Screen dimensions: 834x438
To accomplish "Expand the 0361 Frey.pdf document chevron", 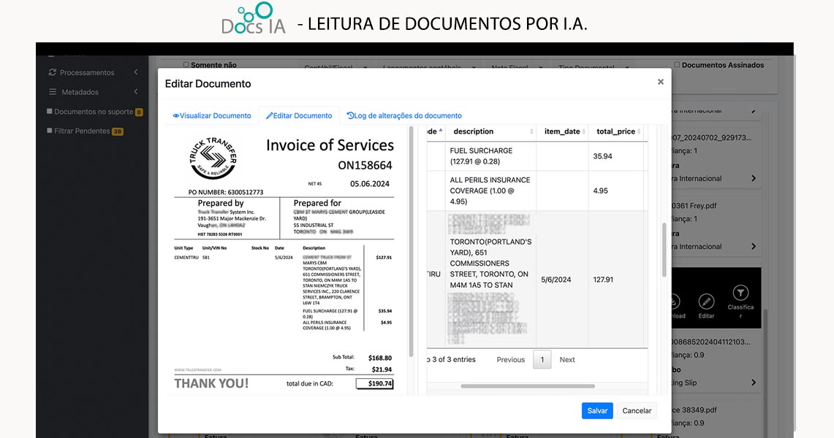I will (x=754, y=247).
